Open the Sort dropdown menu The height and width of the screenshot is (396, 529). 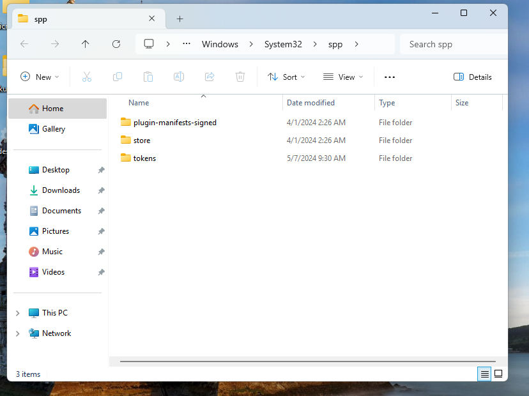pyautogui.click(x=286, y=77)
